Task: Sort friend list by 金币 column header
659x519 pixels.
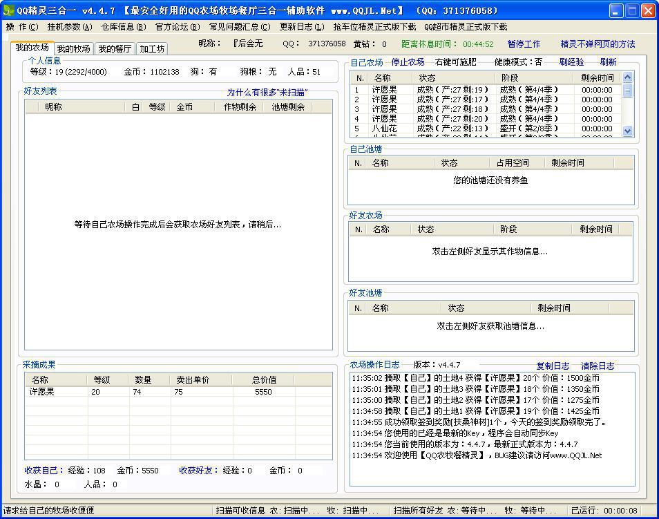Action: pyautogui.click(x=191, y=107)
